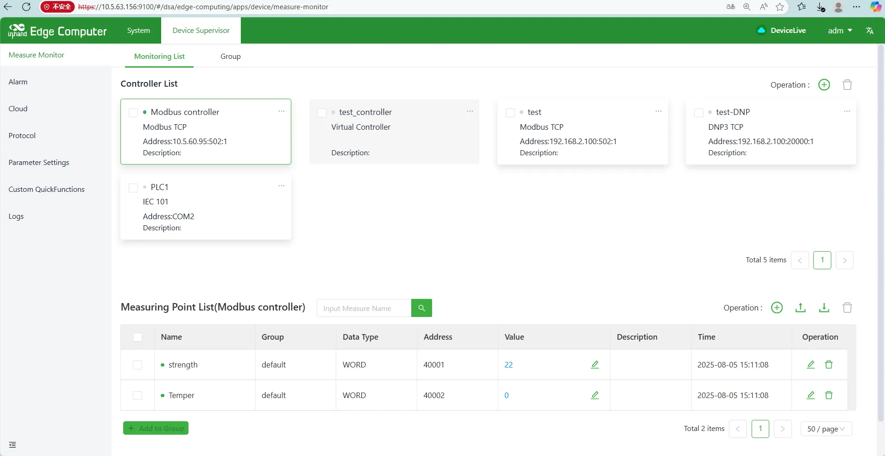Tick the test-DNP controller checkbox
The height and width of the screenshot is (456, 885).
click(699, 113)
